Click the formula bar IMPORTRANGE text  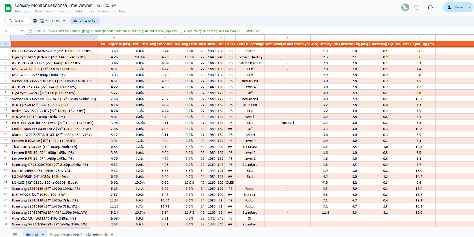tap(150, 31)
